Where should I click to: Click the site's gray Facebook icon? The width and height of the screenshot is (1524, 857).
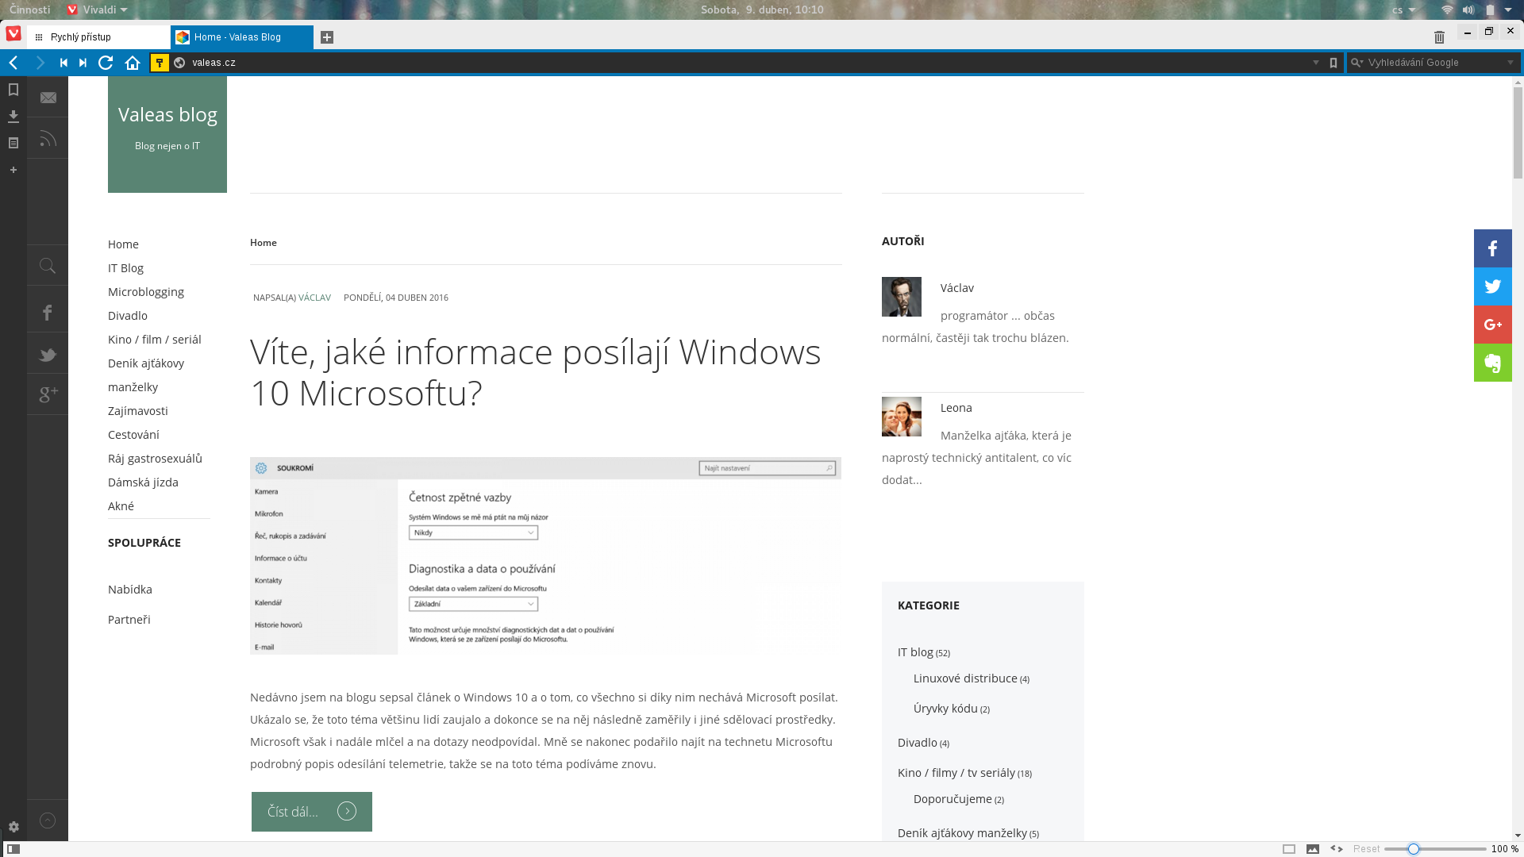[48, 313]
